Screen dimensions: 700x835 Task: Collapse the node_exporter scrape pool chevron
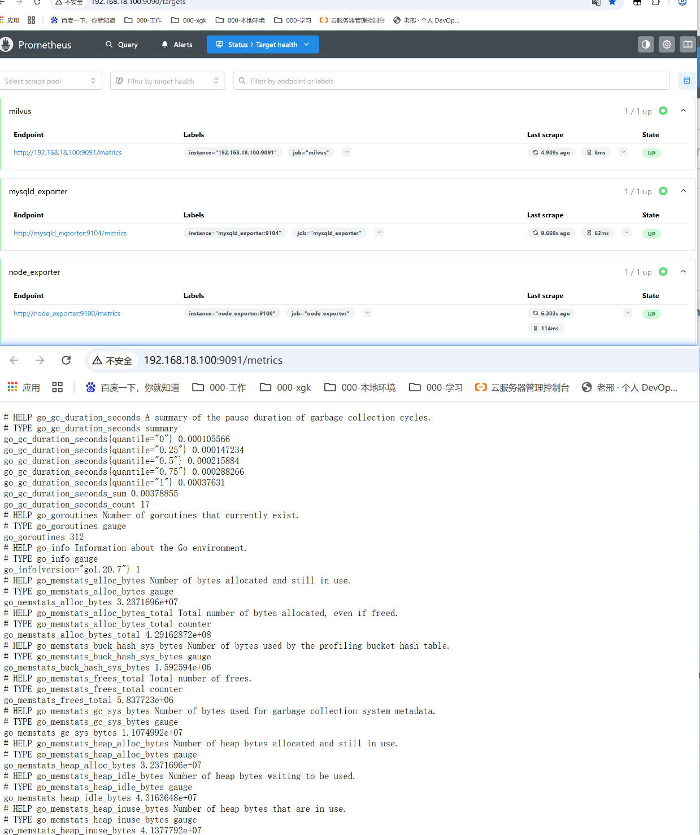pos(684,272)
